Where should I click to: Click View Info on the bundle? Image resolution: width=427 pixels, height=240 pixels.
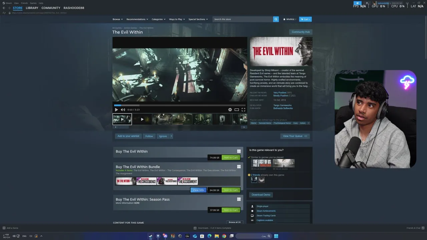tap(198, 190)
